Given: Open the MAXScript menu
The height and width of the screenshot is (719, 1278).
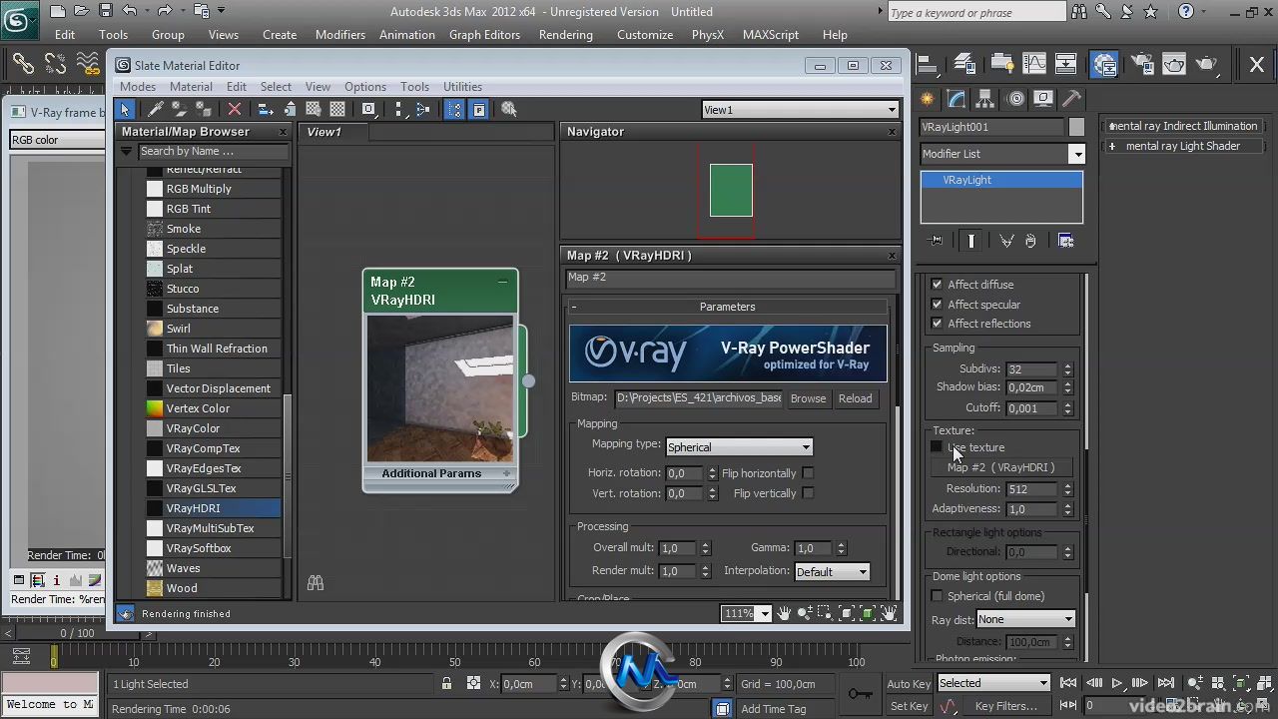Looking at the screenshot, I should pyautogui.click(x=771, y=34).
